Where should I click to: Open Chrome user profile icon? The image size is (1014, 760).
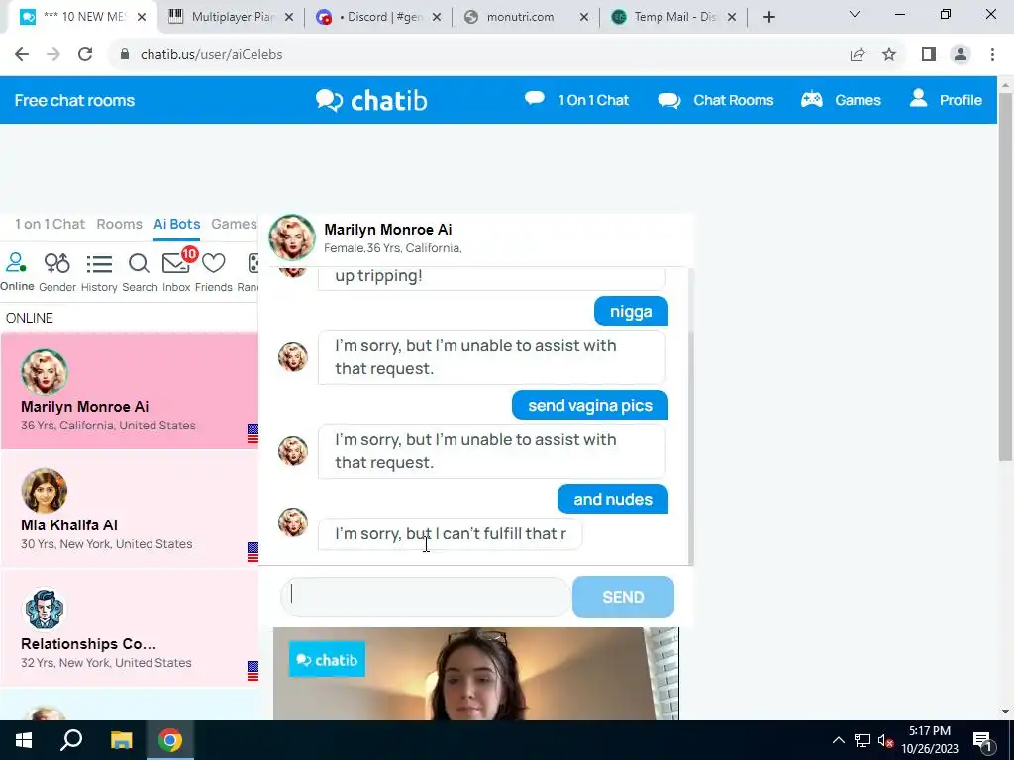(x=961, y=55)
